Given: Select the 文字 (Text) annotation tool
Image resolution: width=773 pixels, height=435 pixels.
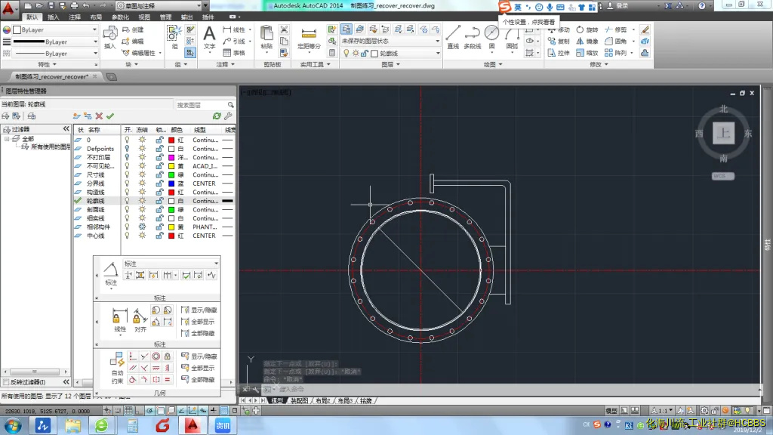Looking at the screenshot, I should coord(210,38).
